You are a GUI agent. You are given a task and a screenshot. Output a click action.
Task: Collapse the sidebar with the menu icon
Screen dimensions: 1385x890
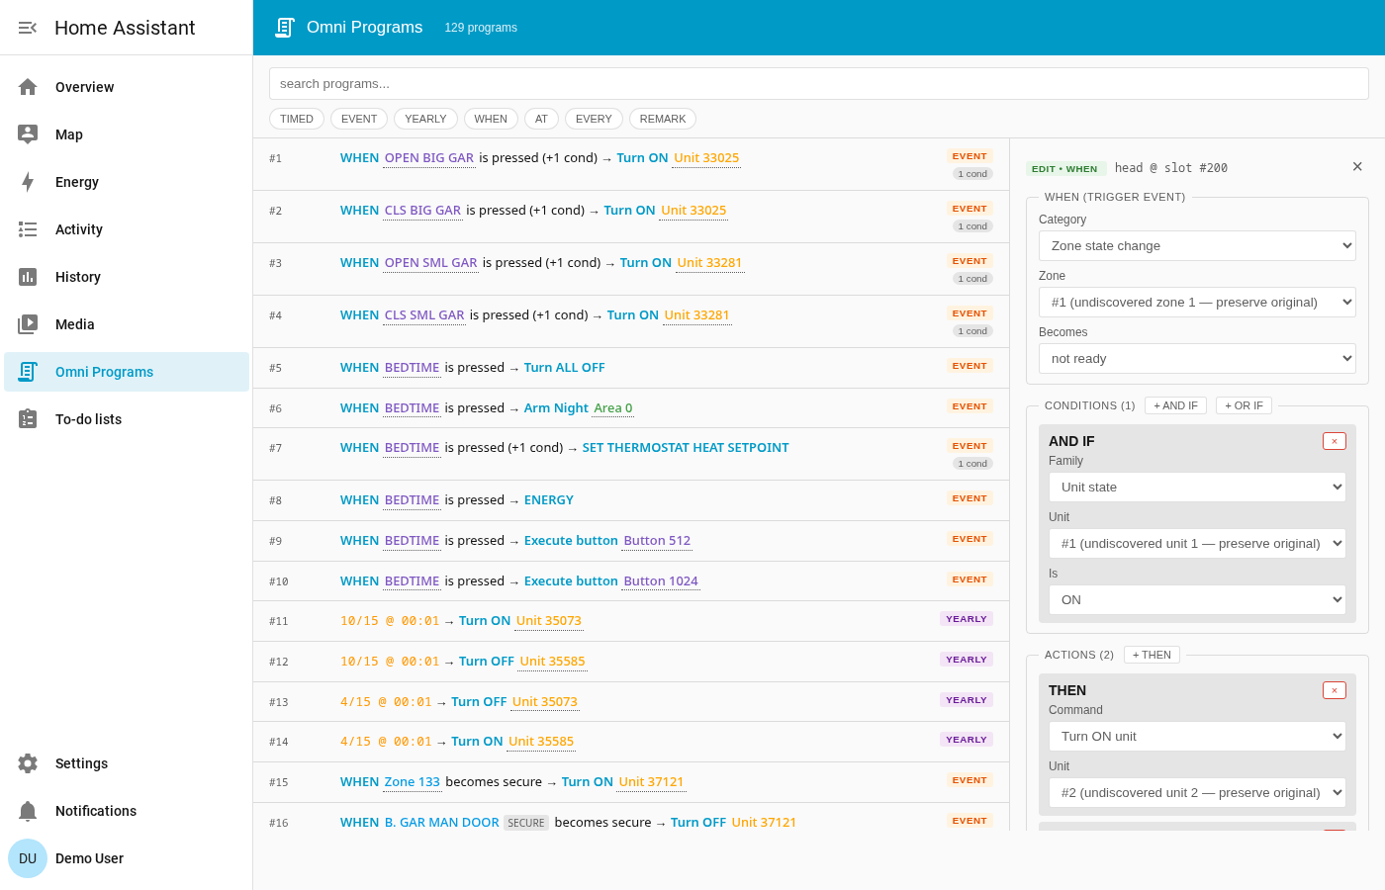[28, 28]
